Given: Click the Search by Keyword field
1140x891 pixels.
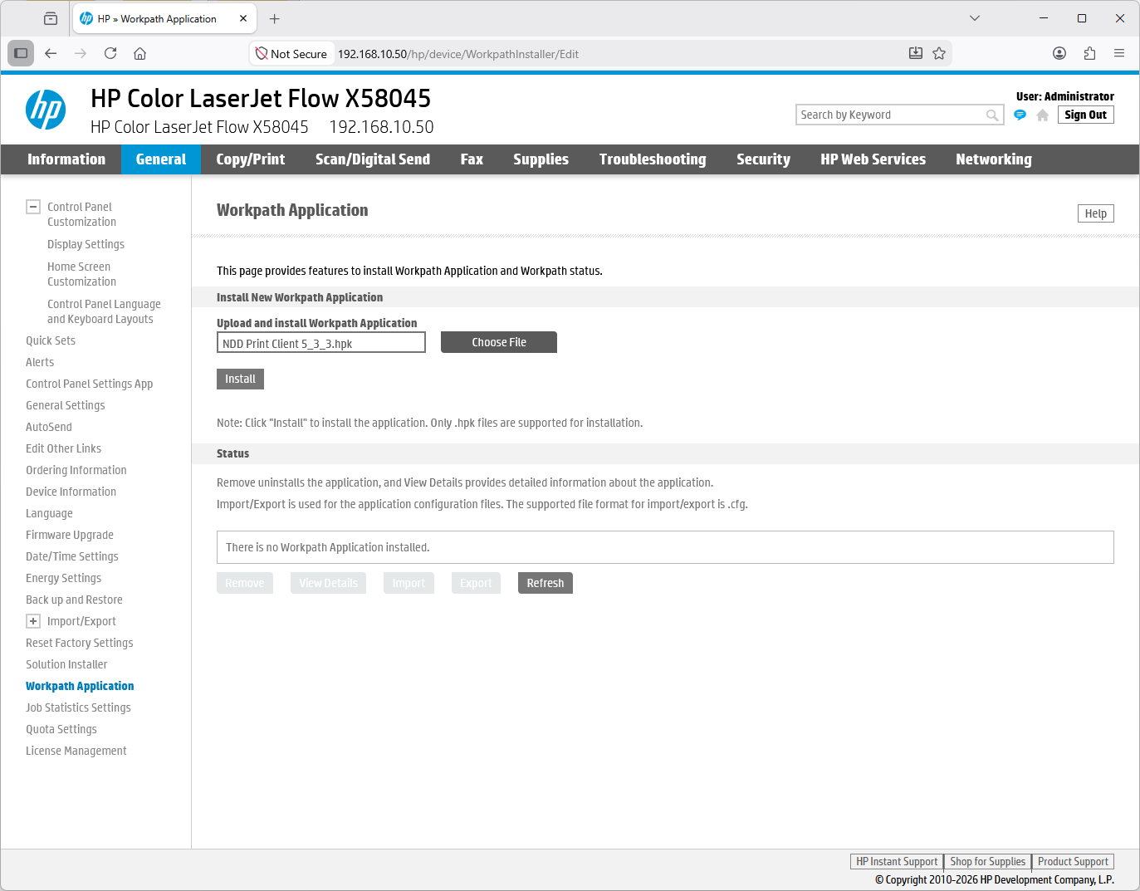Looking at the screenshot, I should (890, 115).
